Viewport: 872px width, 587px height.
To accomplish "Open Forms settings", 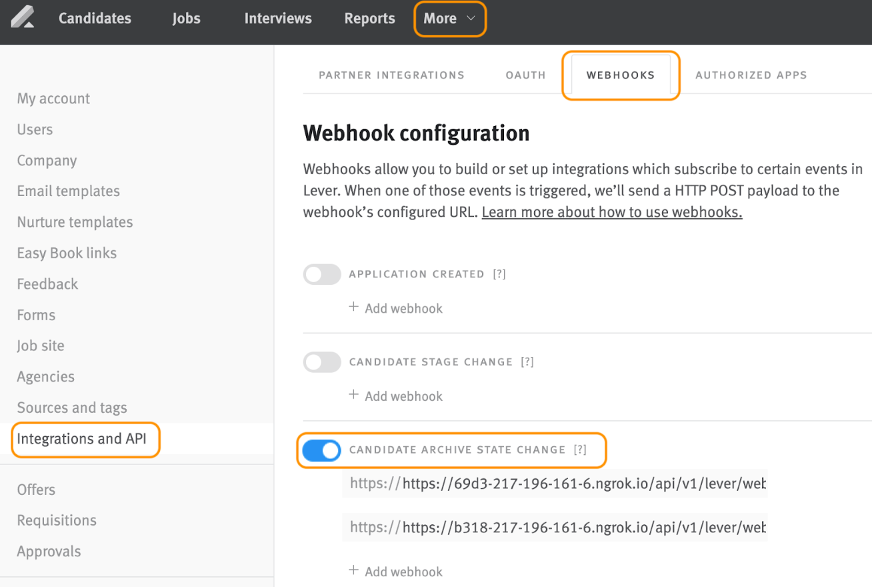I will click(36, 315).
